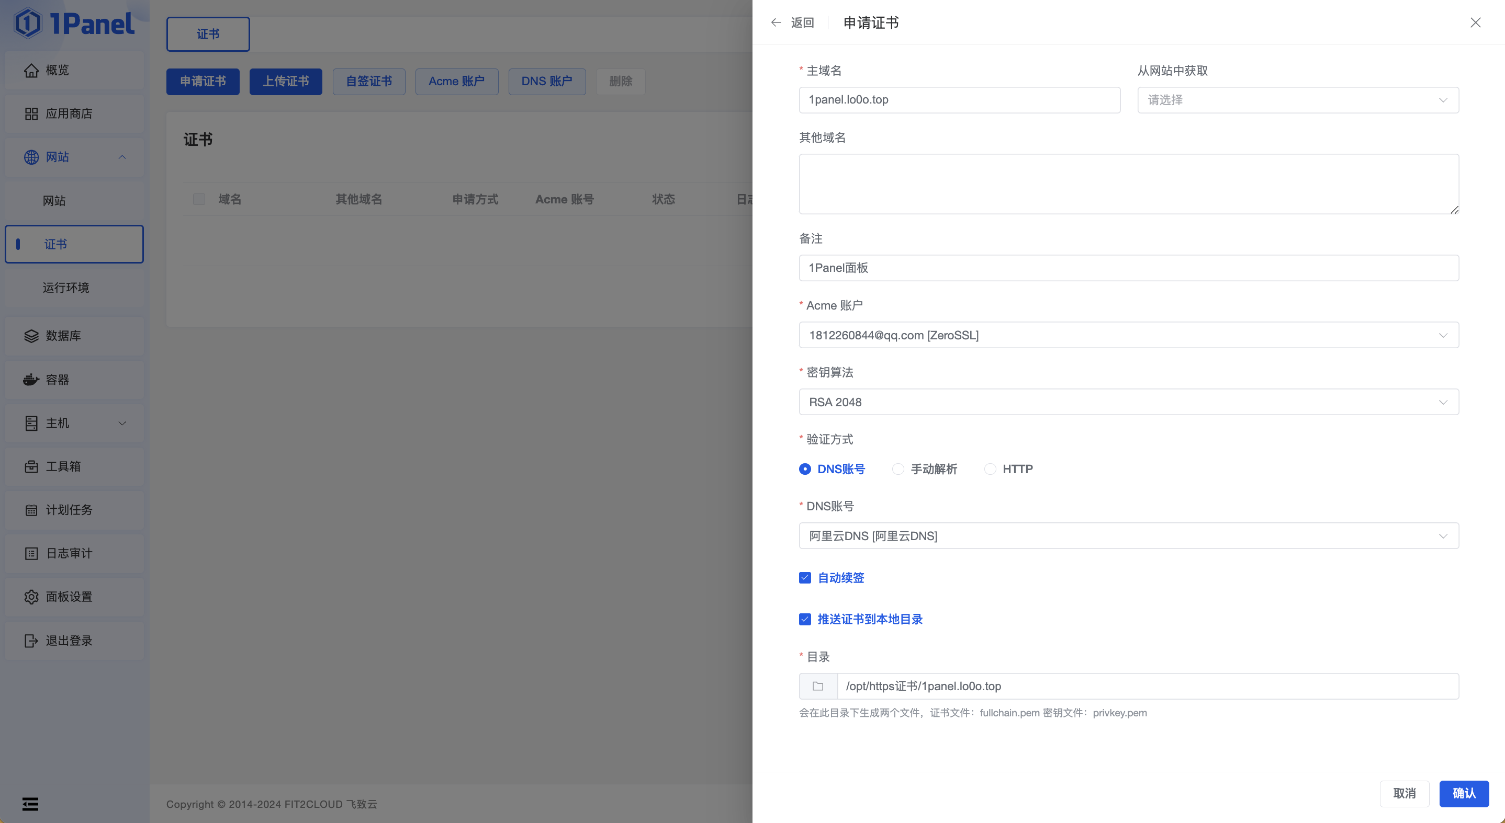Open the 日志审计 log list icon
The width and height of the screenshot is (1505, 823).
coord(31,553)
